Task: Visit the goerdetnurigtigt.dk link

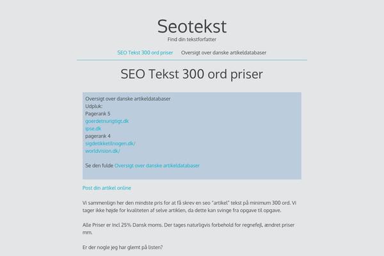Action: 107,121
